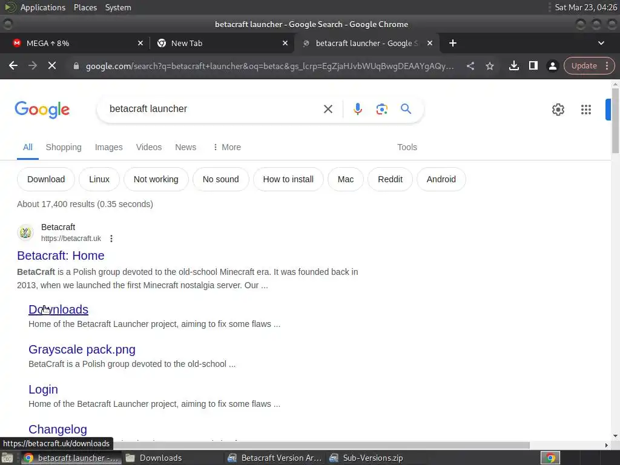Filter by the Reddit chip
The height and width of the screenshot is (465, 620).
pos(390,179)
